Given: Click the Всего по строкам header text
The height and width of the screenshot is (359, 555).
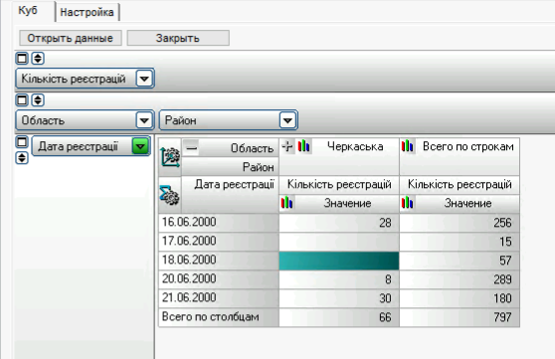Looking at the screenshot, I should (467, 146).
